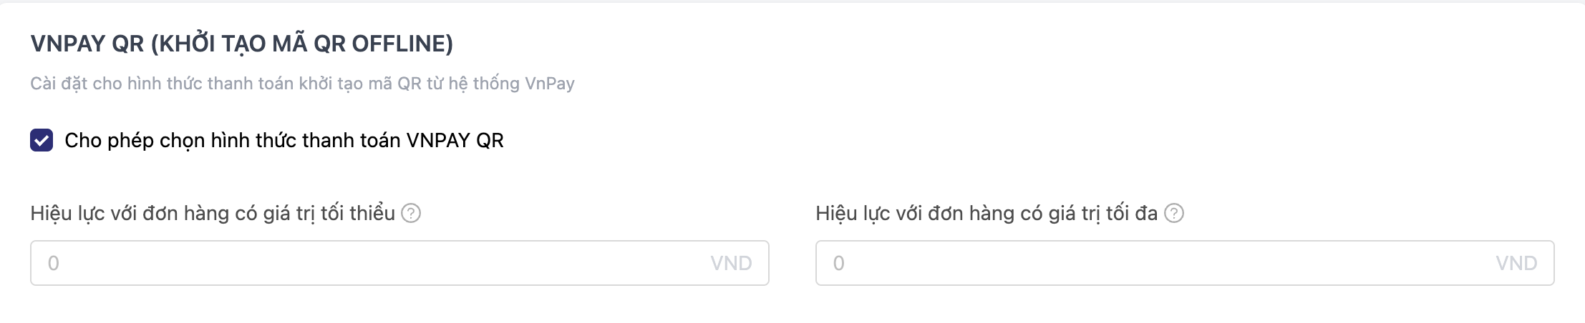Toggle the blue checkmark box for VNPAY QR
The width and height of the screenshot is (1585, 323).
(x=42, y=140)
